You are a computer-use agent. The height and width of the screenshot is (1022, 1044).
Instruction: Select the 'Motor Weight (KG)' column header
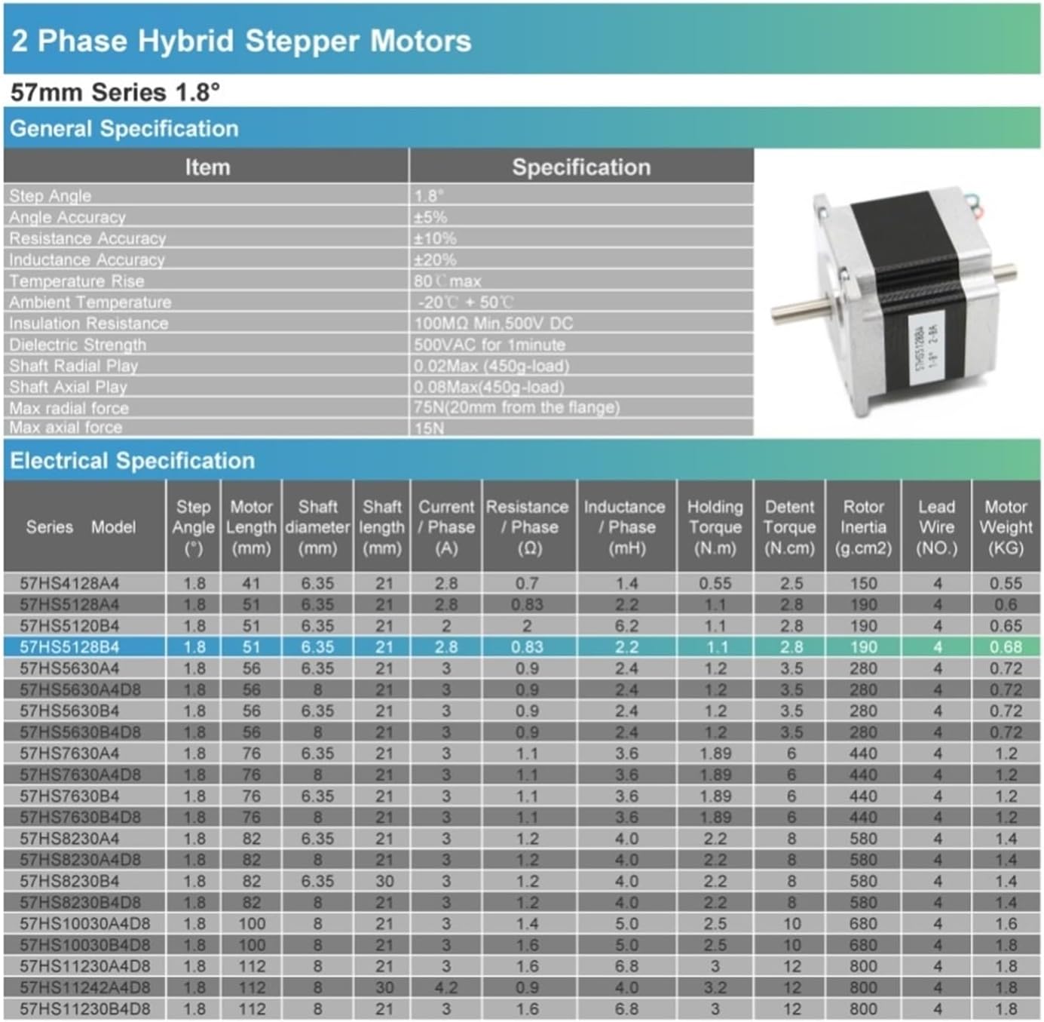coord(1006,526)
